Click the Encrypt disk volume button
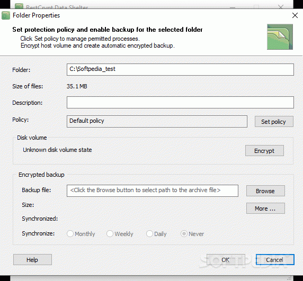This screenshot has height=281, width=303. point(264,150)
